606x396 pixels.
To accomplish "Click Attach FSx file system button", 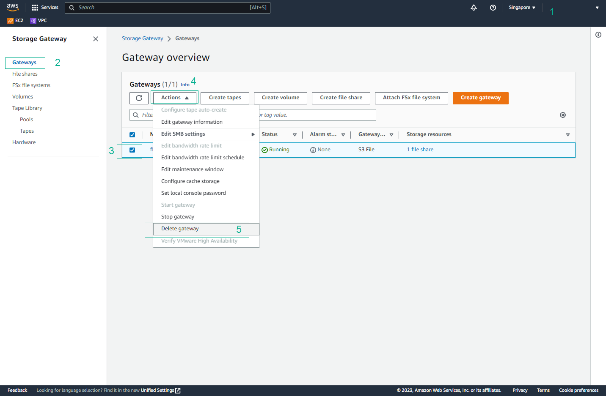I will point(411,98).
